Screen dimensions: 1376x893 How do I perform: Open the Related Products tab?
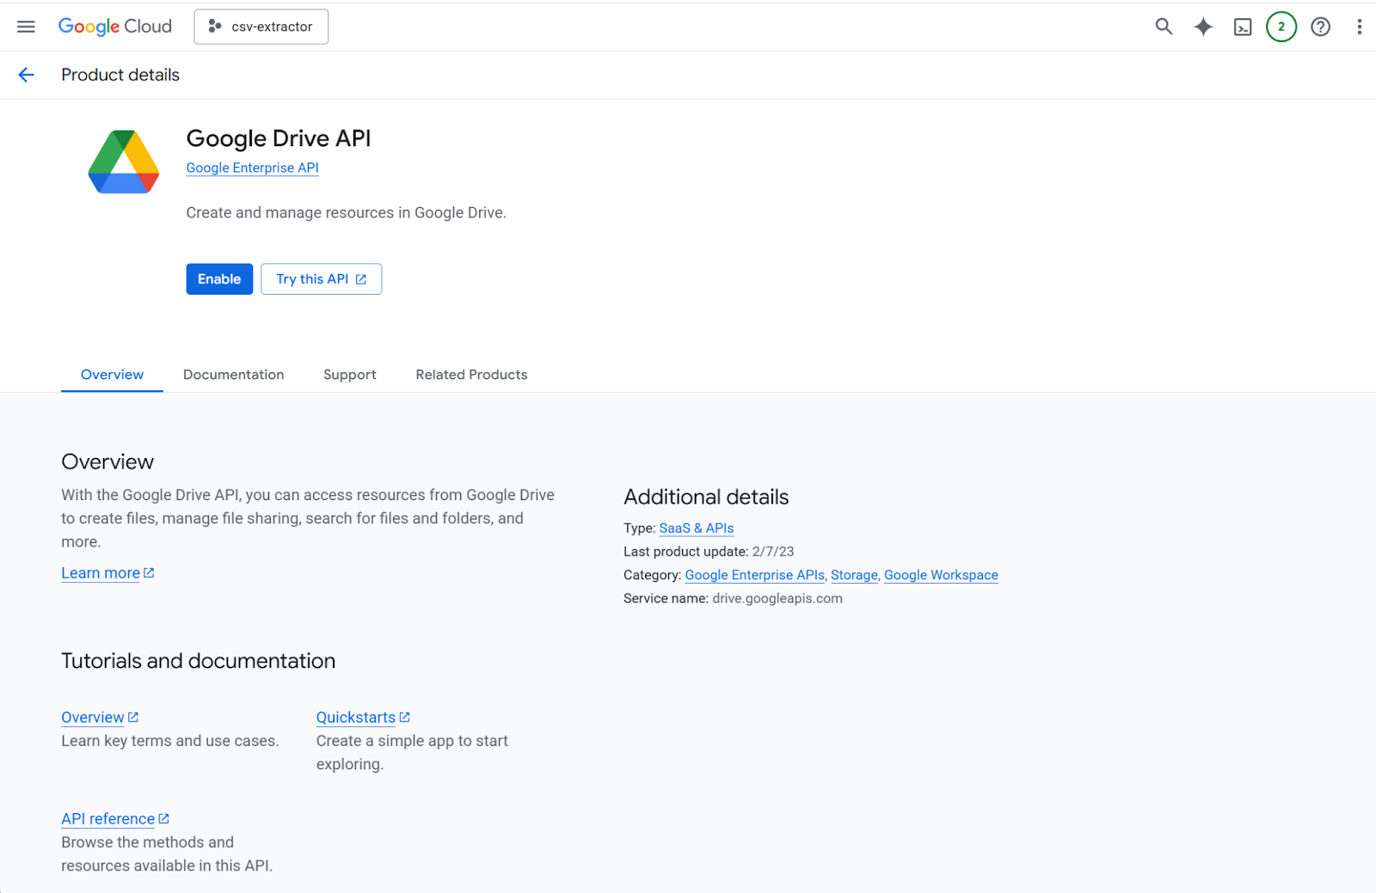click(471, 375)
